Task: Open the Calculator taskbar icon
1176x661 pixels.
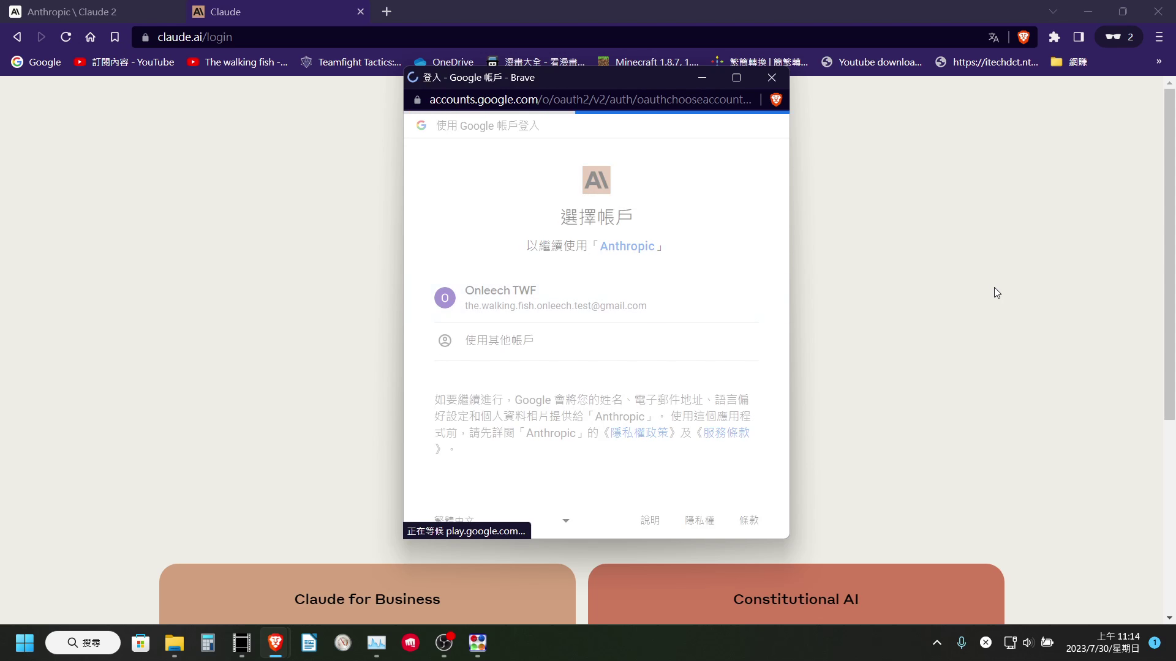Action: pyautogui.click(x=208, y=643)
